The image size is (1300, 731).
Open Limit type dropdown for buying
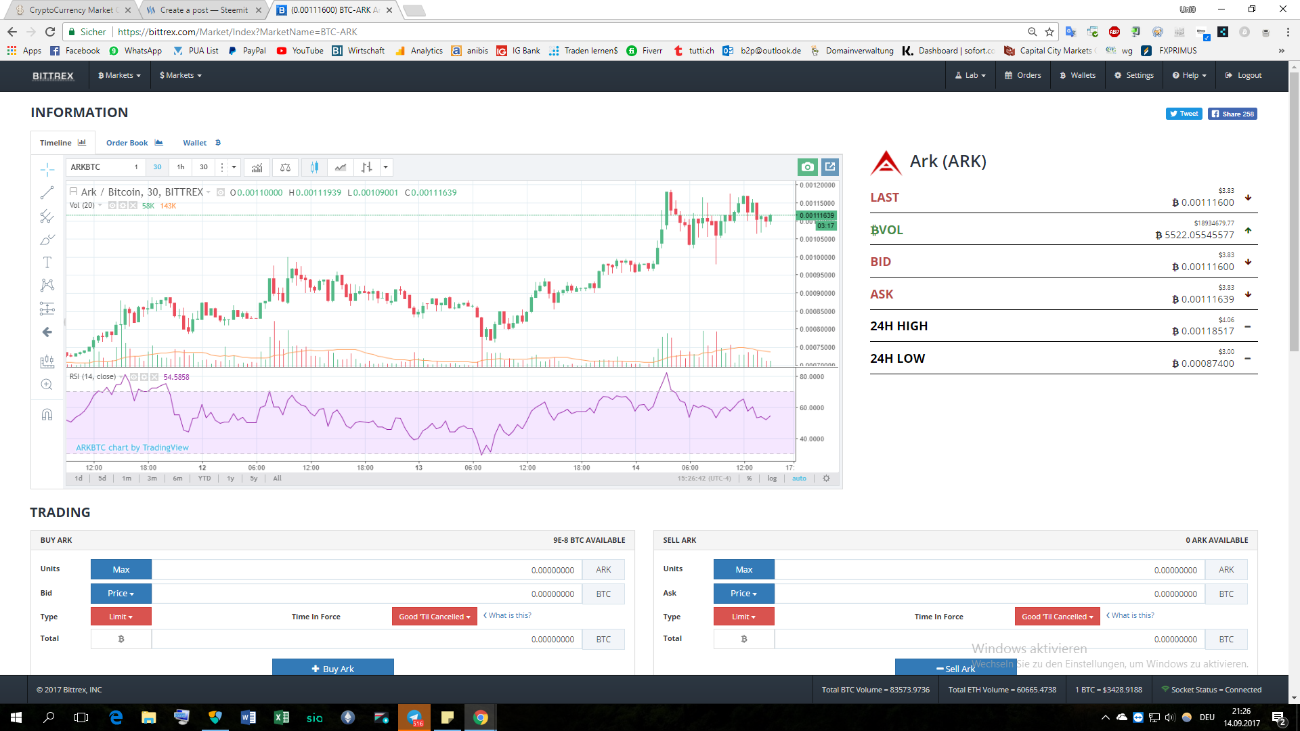[121, 617]
